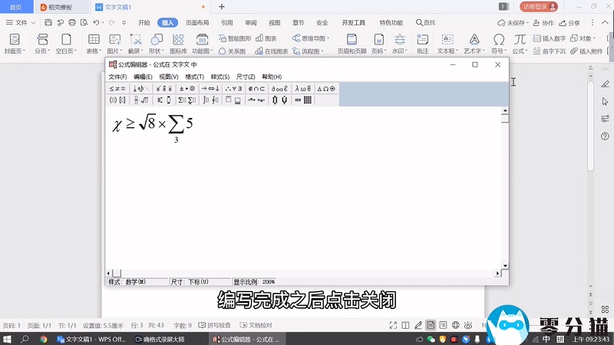The image size is (614, 345).
Task: Open the integral templates palette
Action: coord(210,100)
